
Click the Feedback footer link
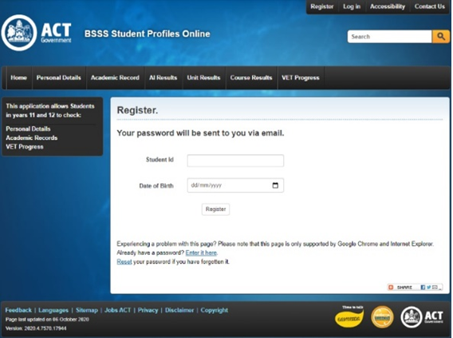18,310
